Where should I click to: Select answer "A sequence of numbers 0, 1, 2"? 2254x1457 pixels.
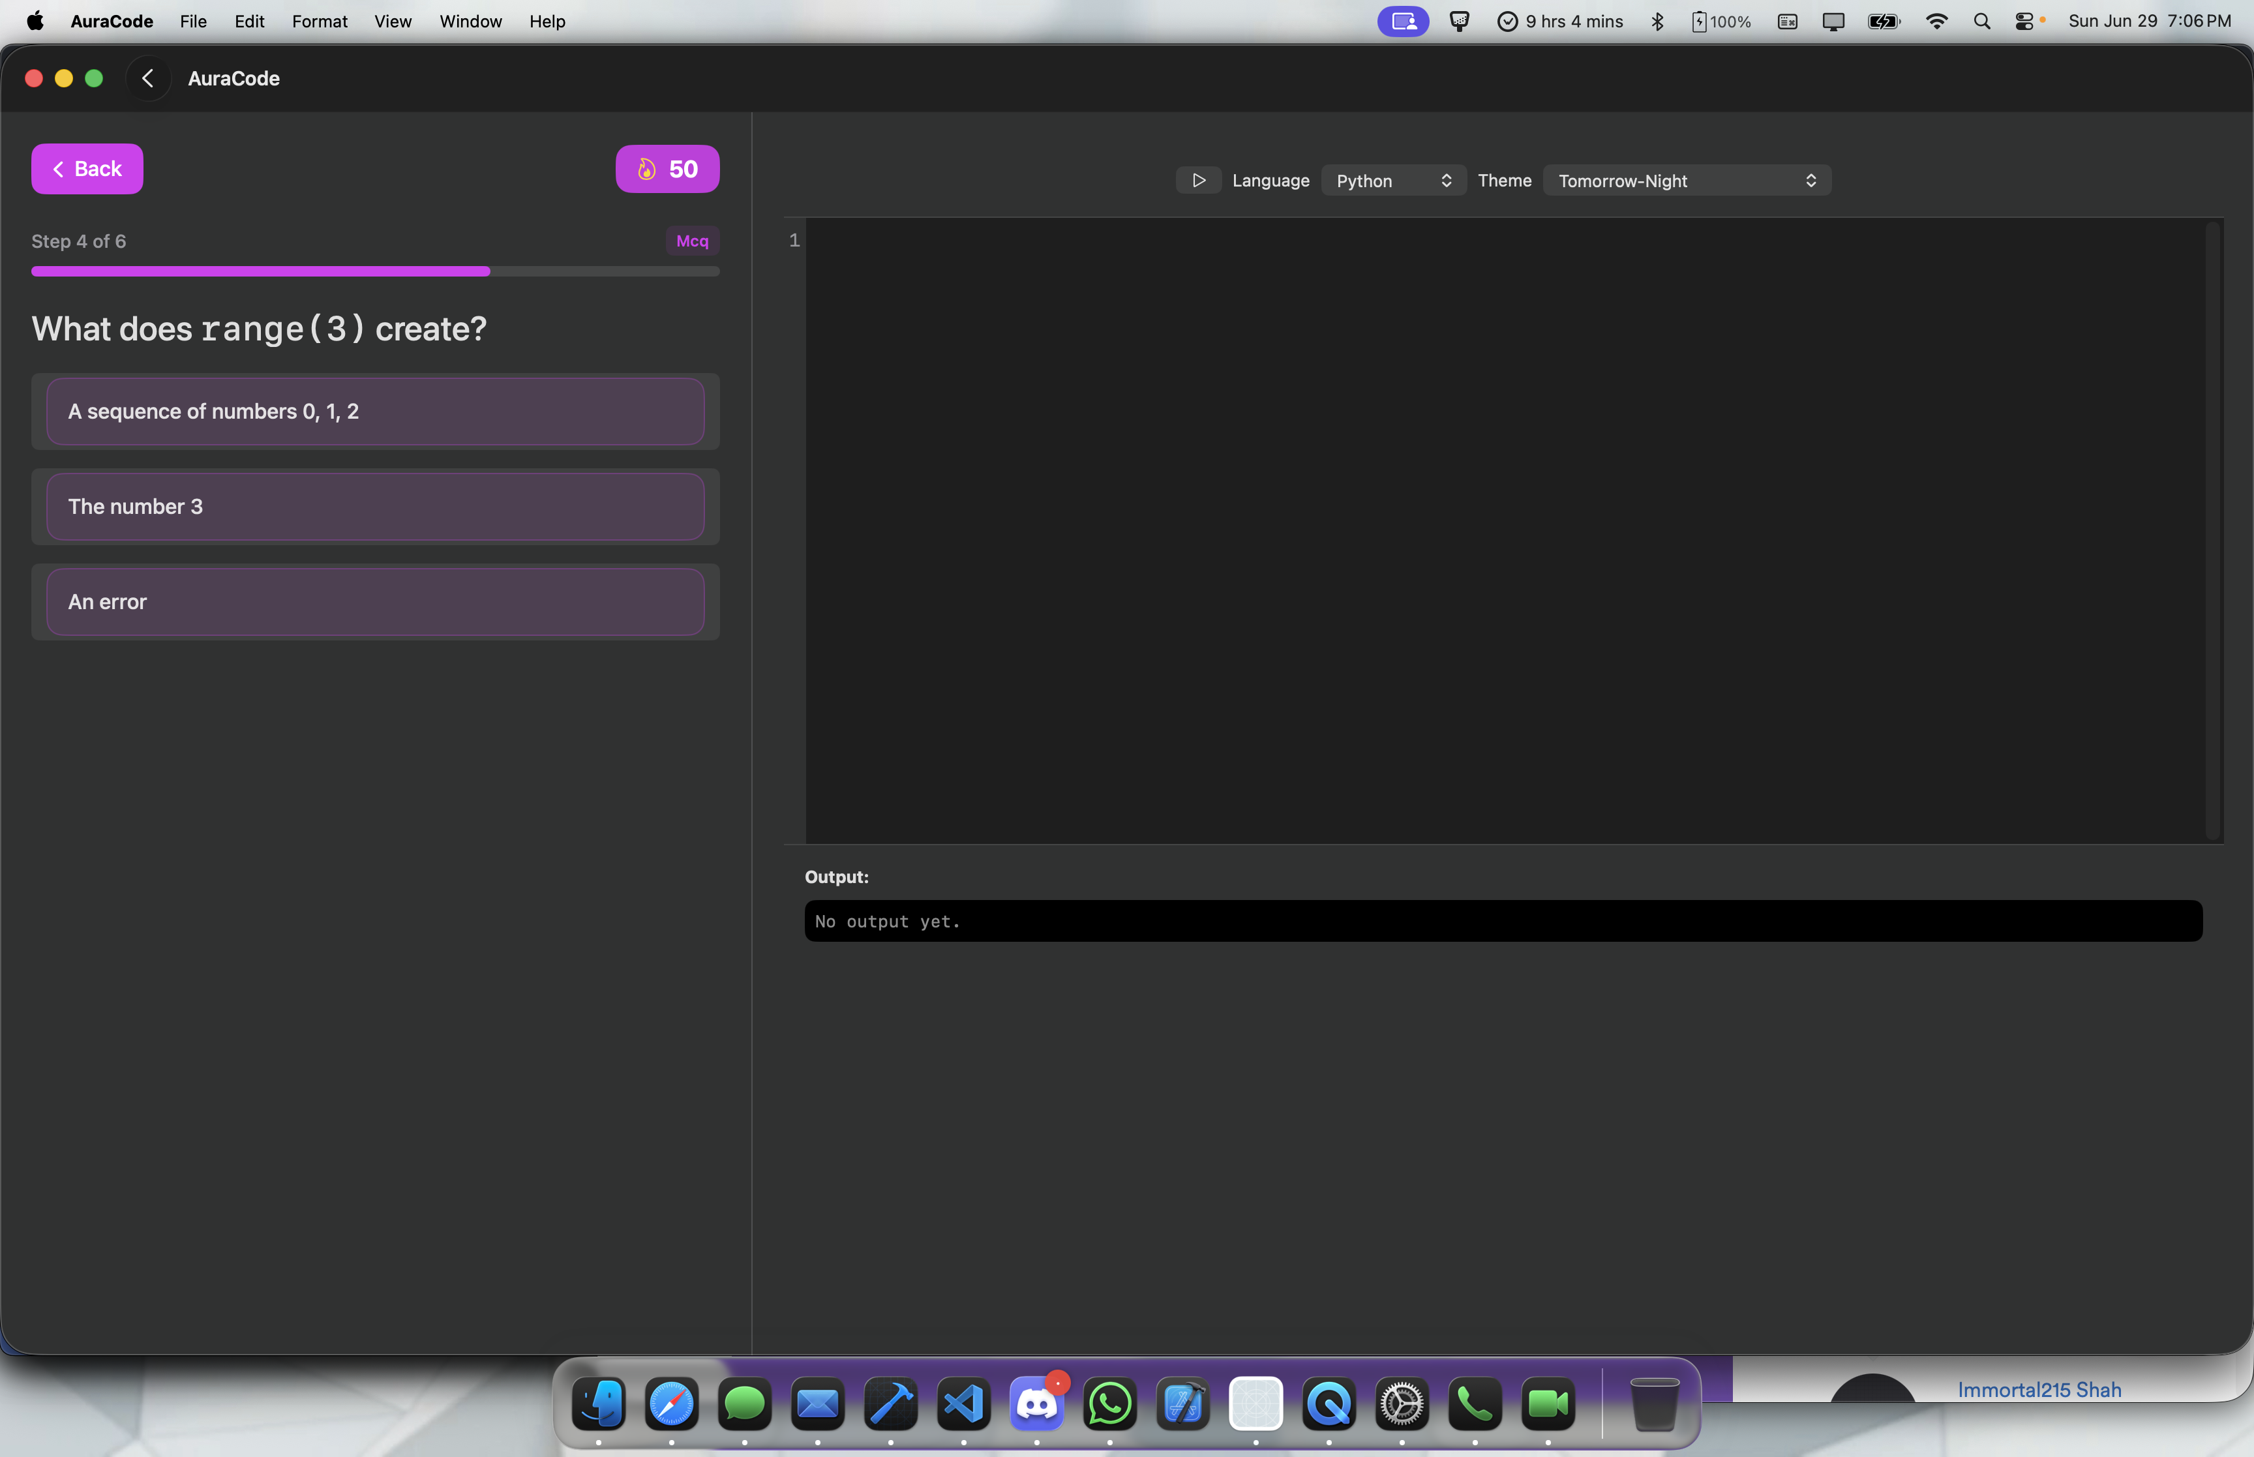click(x=374, y=412)
